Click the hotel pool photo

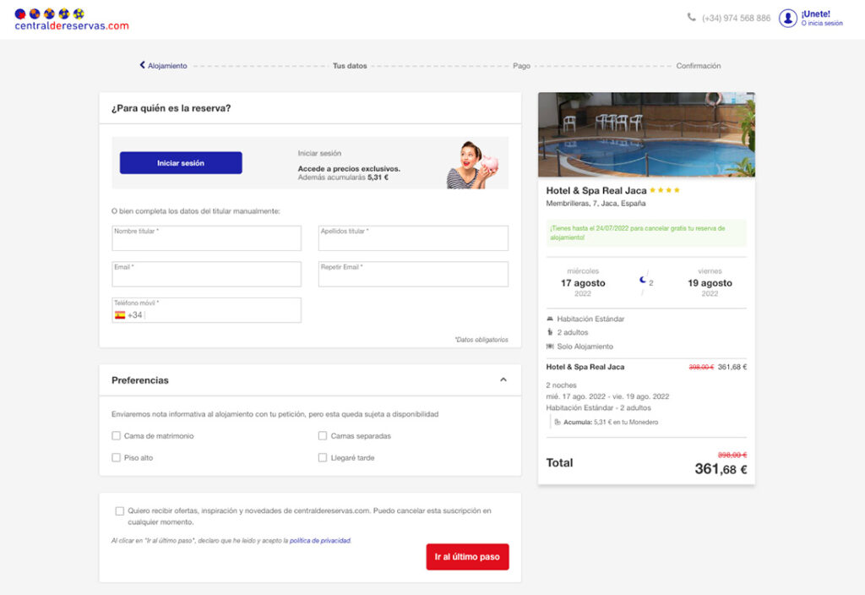point(646,134)
